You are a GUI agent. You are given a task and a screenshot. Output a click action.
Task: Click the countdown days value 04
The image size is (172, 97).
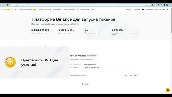[126, 76]
